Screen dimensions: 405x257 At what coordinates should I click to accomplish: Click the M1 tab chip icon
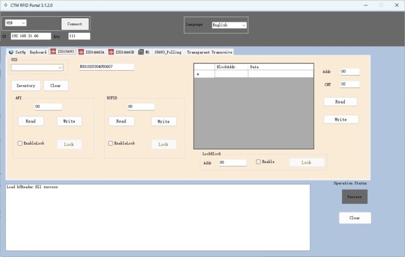coord(141,52)
